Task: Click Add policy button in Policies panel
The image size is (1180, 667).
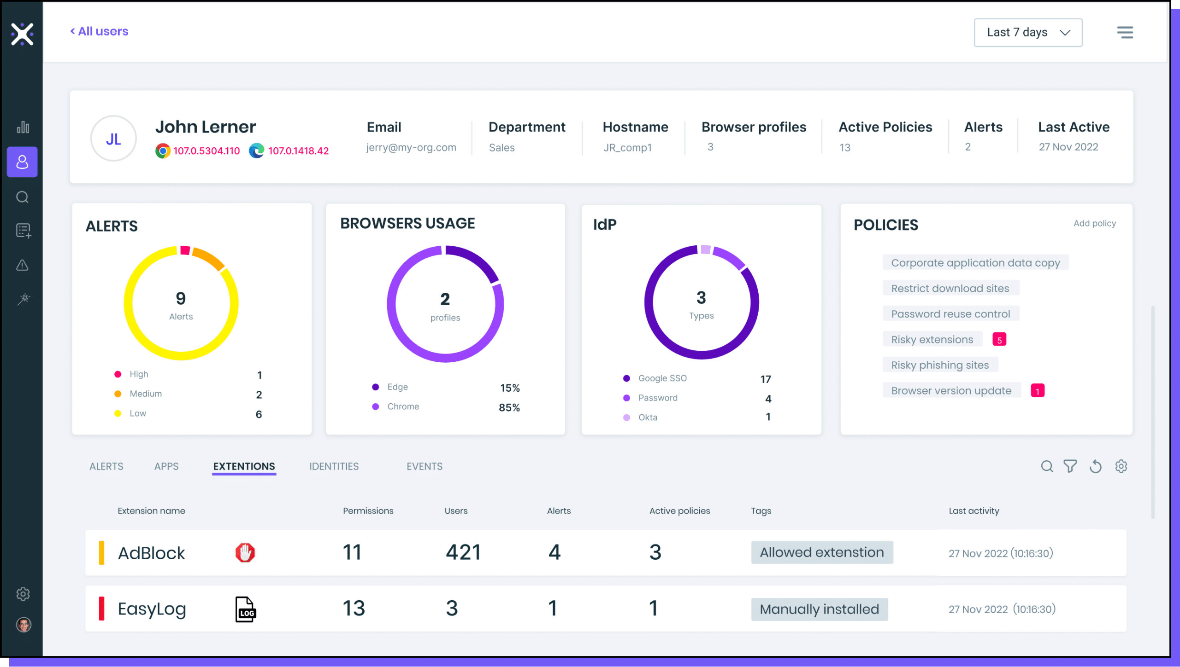Action: click(1094, 223)
